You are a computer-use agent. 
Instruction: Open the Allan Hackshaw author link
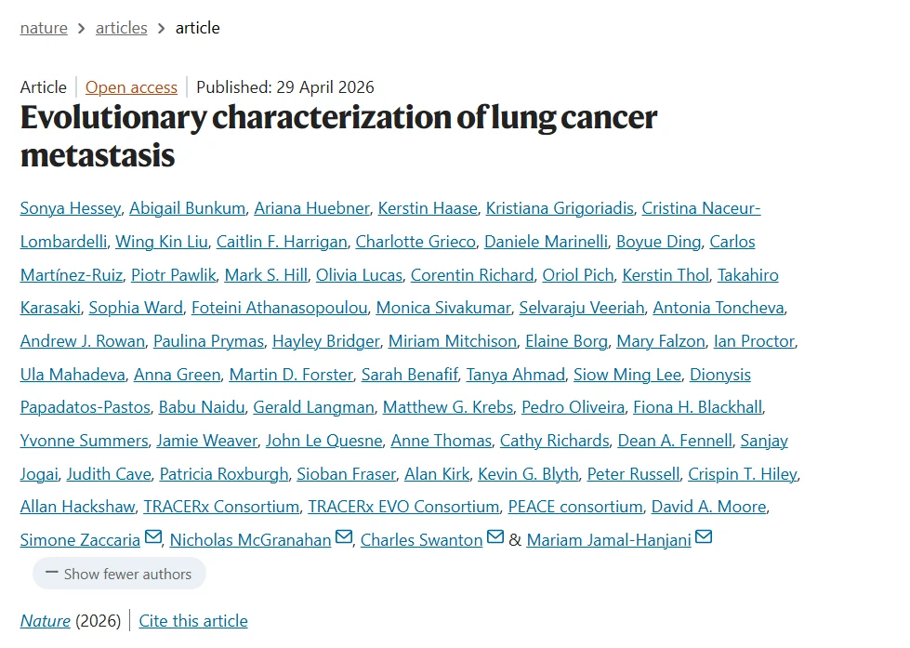click(78, 507)
